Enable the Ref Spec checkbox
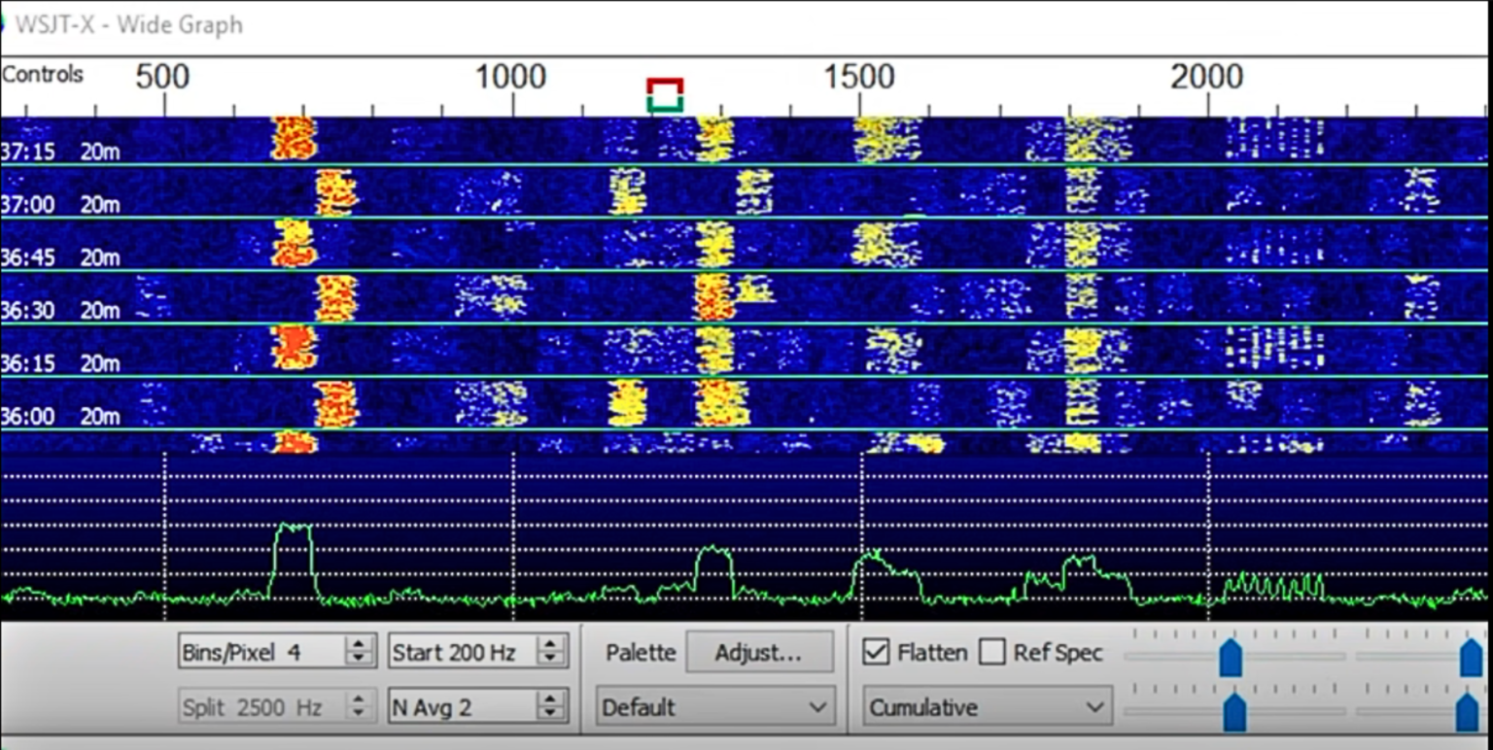The height and width of the screenshot is (750, 1493). click(993, 652)
